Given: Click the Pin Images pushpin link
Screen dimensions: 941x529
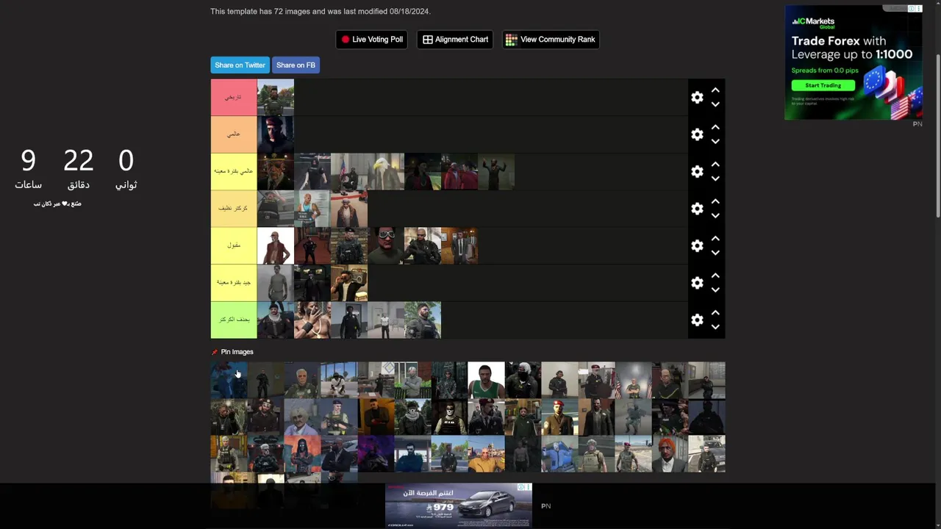Looking at the screenshot, I should [x=232, y=352].
